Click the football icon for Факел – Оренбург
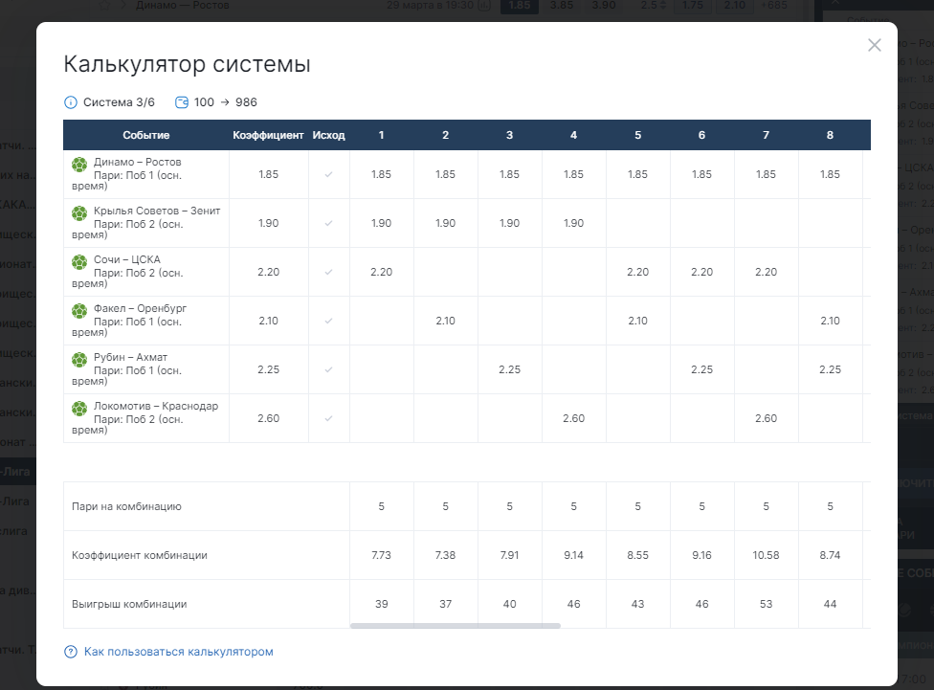This screenshot has width=934, height=690. (x=79, y=310)
